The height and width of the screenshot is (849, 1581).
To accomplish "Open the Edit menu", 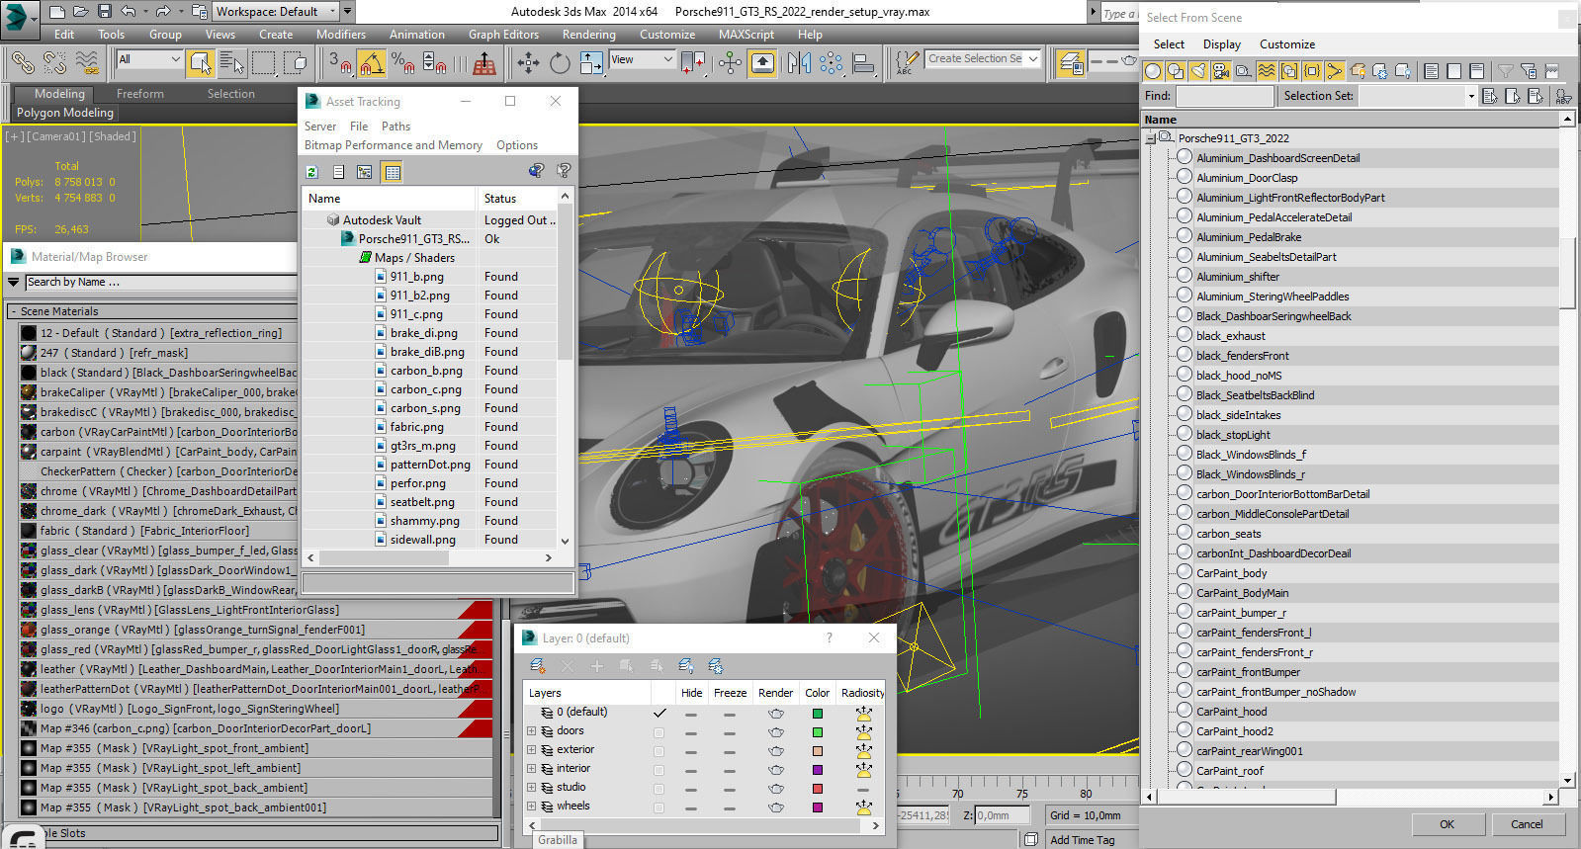I will click(x=64, y=34).
